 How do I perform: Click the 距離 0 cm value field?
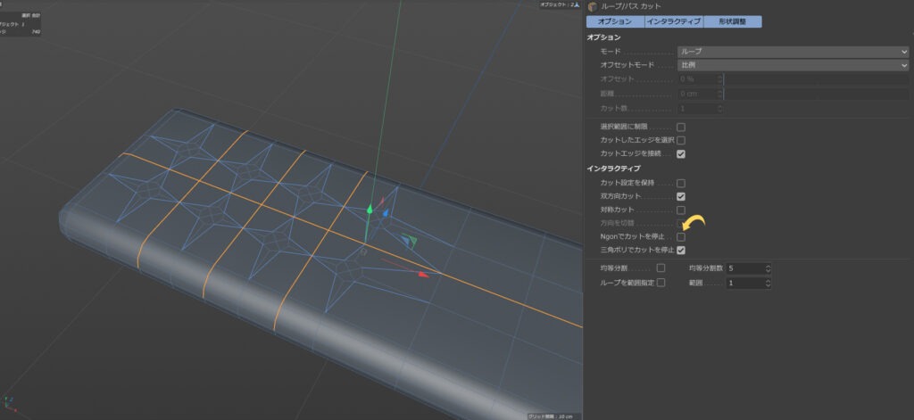click(x=697, y=94)
